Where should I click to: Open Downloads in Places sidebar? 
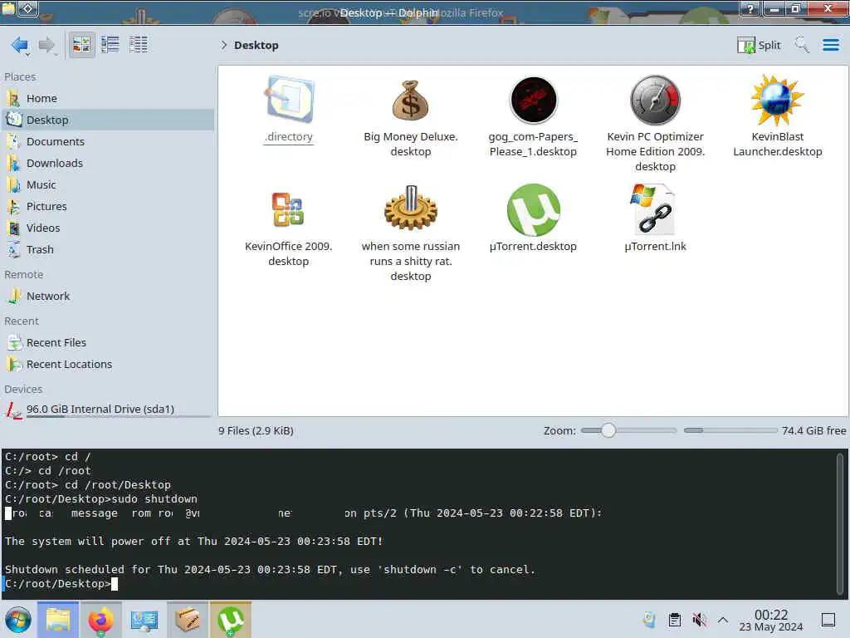coord(109,164)
